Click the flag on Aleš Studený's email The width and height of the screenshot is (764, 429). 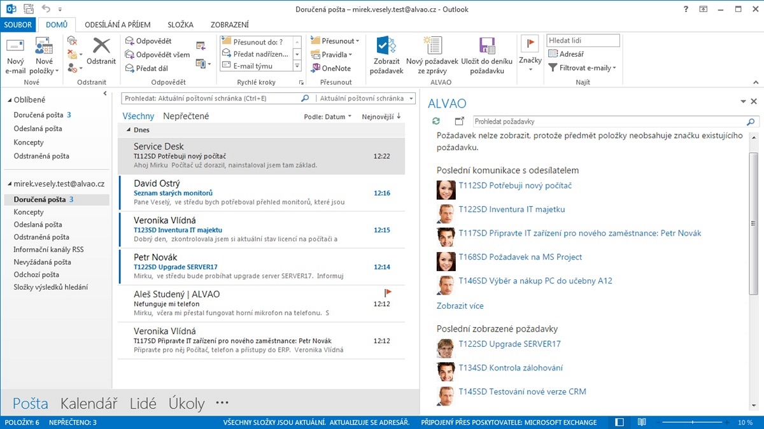tap(388, 292)
